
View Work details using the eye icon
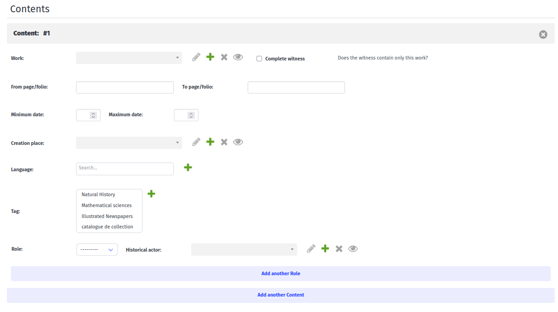pyautogui.click(x=238, y=57)
